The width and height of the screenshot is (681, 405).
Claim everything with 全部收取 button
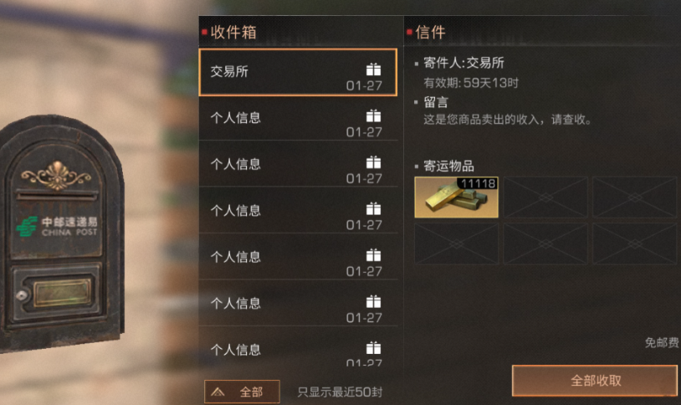595,381
